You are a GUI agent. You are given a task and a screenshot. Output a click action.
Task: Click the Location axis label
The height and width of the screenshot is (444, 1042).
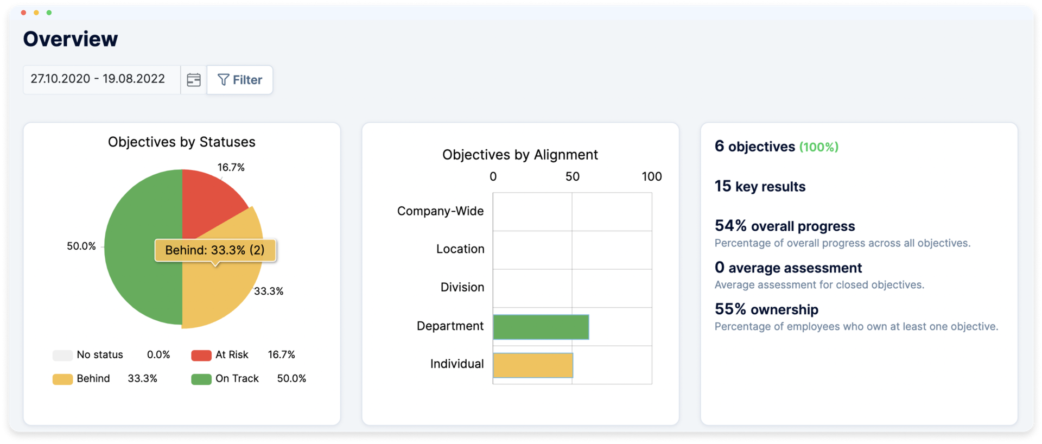click(x=460, y=249)
